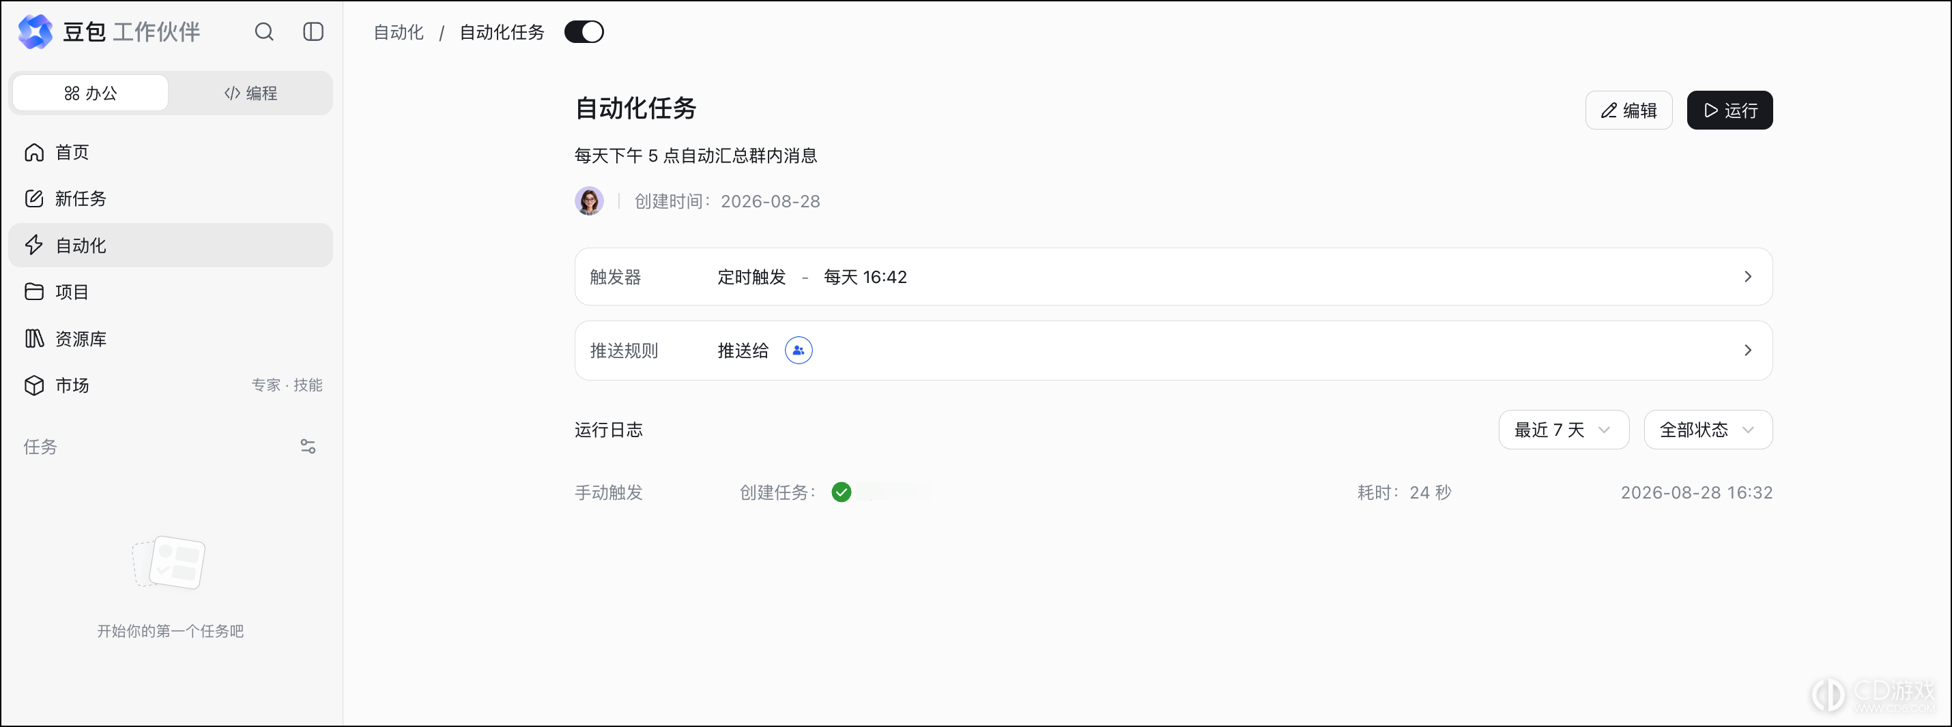Click the 运行 button
The width and height of the screenshot is (1952, 727).
coord(1729,110)
